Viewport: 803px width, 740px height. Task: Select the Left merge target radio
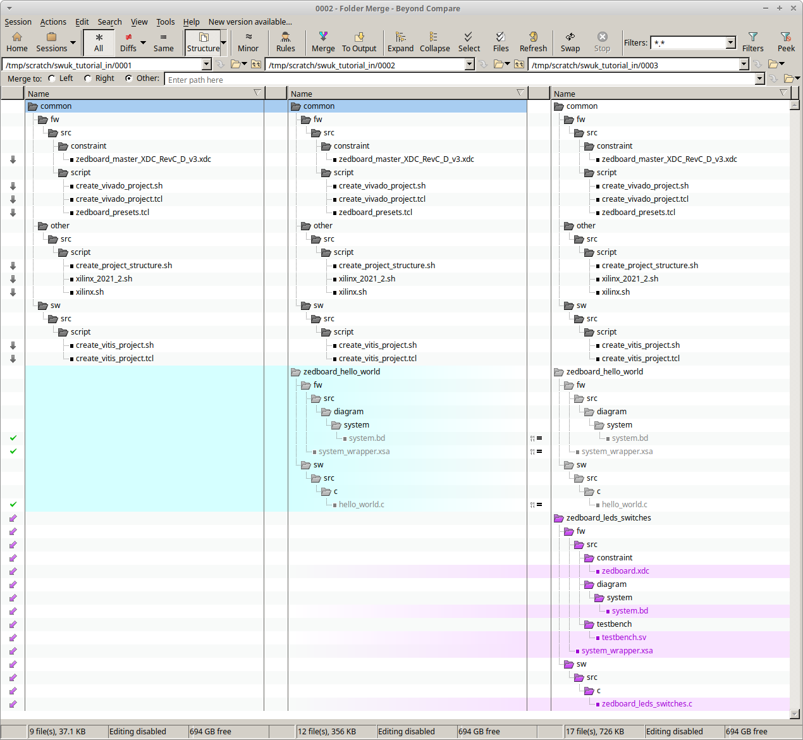(52, 78)
